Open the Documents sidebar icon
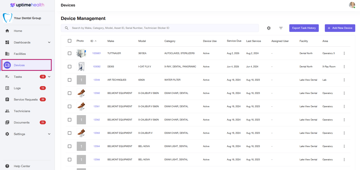The width and height of the screenshot is (360, 170). pyautogui.click(x=7, y=122)
